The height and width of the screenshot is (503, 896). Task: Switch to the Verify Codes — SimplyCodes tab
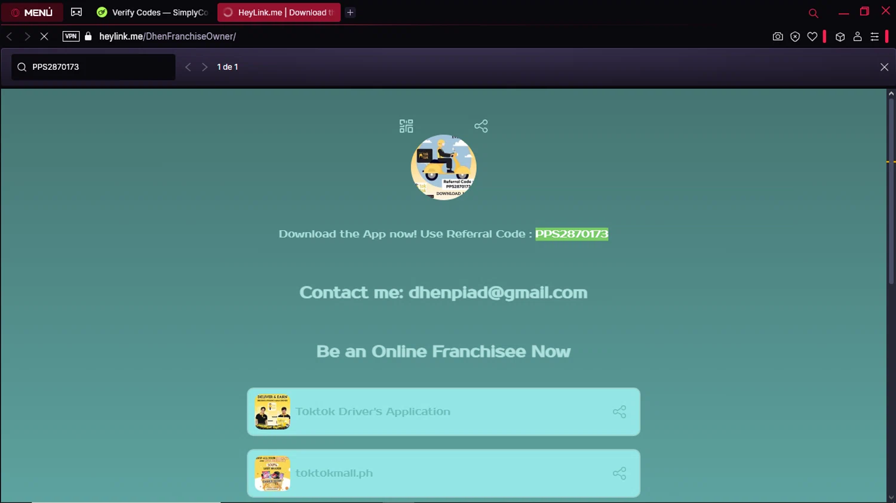click(153, 12)
